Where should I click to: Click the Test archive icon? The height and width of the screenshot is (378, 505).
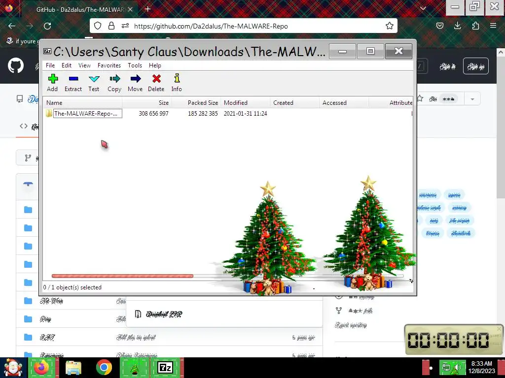coord(94,79)
